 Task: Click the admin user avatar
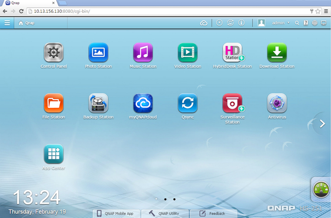click(262, 23)
